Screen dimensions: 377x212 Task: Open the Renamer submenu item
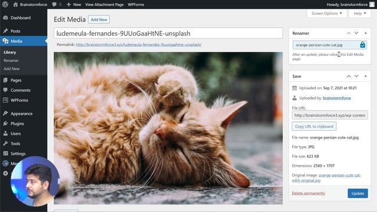click(11, 61)
